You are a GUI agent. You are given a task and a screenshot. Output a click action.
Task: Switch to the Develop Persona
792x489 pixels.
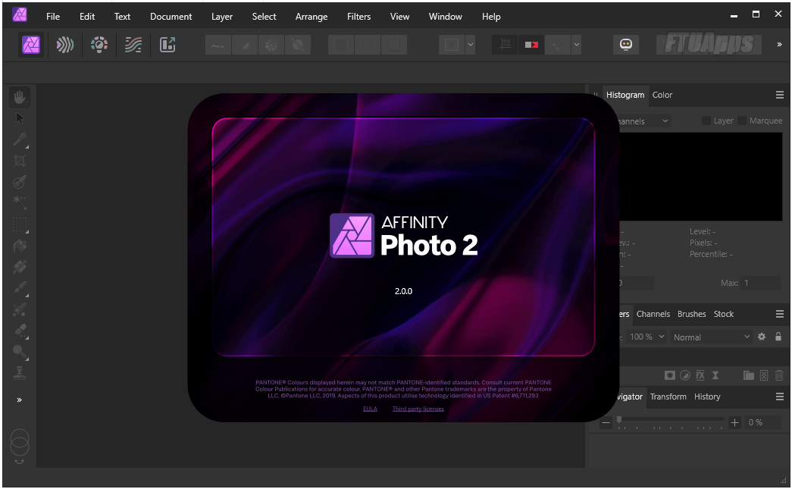click(99, 45)
